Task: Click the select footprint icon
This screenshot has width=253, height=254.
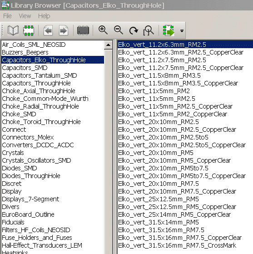Action: click(29, 30)
